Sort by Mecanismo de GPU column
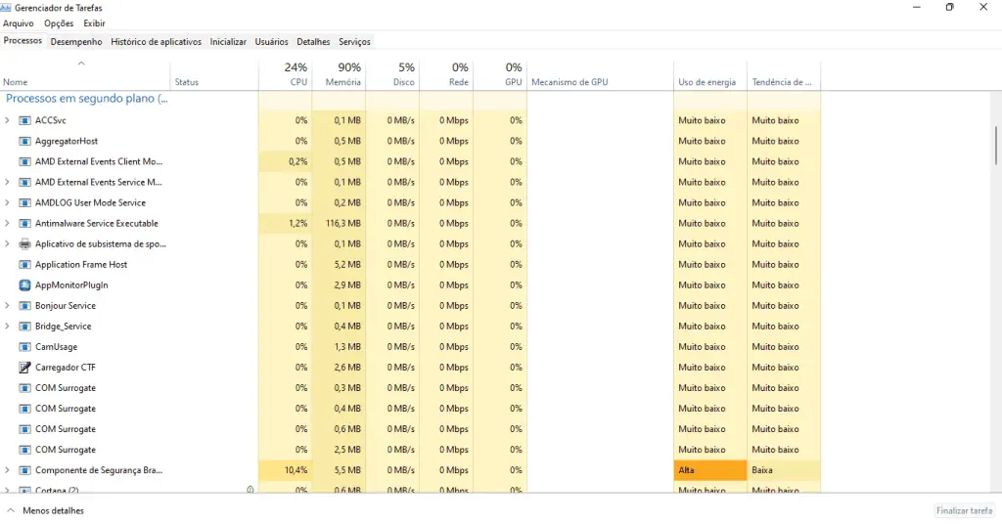The height and width of the screenshot is (524, 1002). point(600,75)
